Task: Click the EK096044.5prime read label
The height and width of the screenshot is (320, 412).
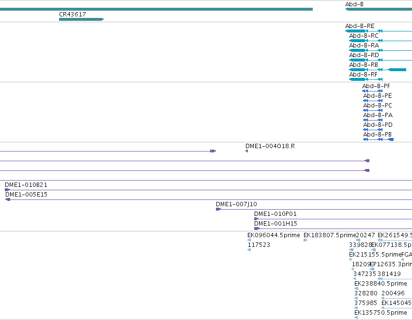Action: 274,235
